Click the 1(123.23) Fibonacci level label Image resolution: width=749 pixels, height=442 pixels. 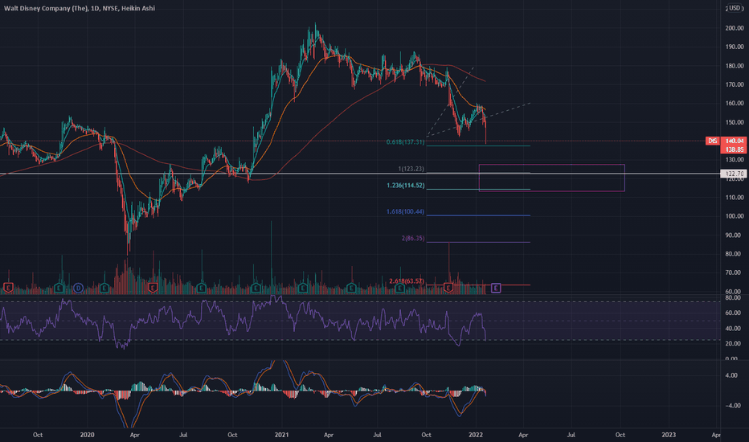[411, 169]
